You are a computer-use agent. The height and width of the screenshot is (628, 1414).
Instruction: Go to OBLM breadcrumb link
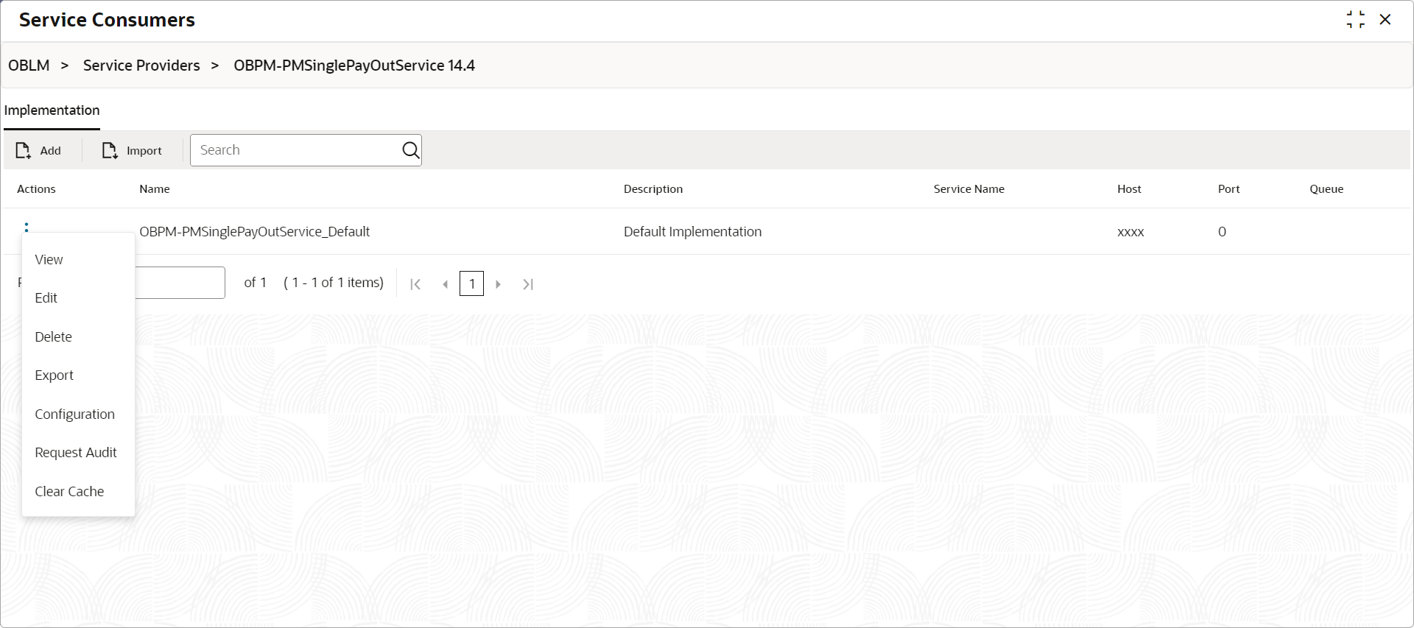29,66
